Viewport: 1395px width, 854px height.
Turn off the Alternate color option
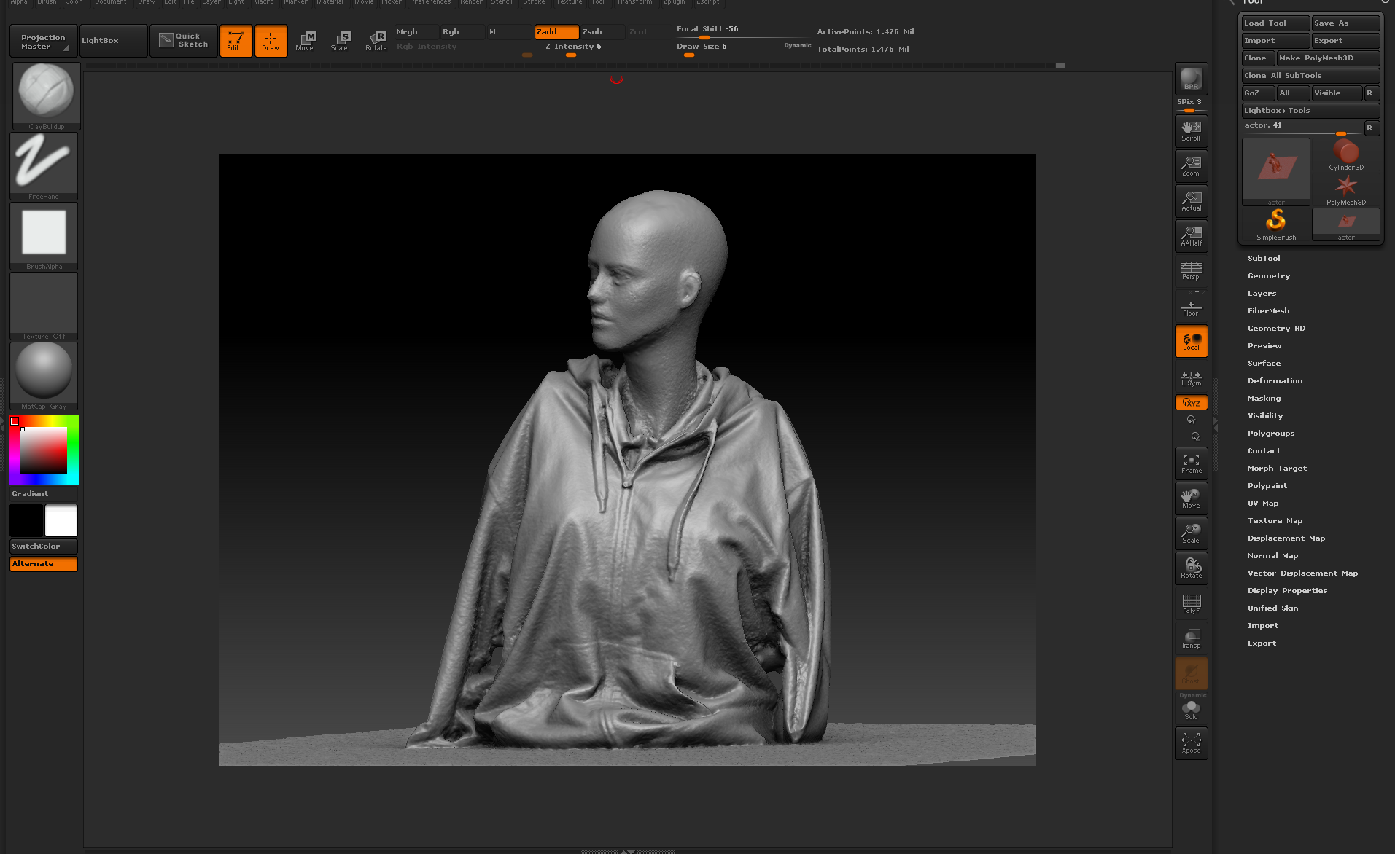tap(44, 564)
